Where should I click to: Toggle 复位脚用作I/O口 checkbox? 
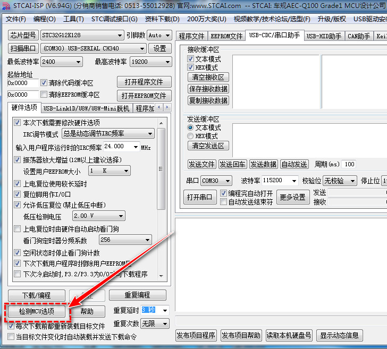coord(17,194)
